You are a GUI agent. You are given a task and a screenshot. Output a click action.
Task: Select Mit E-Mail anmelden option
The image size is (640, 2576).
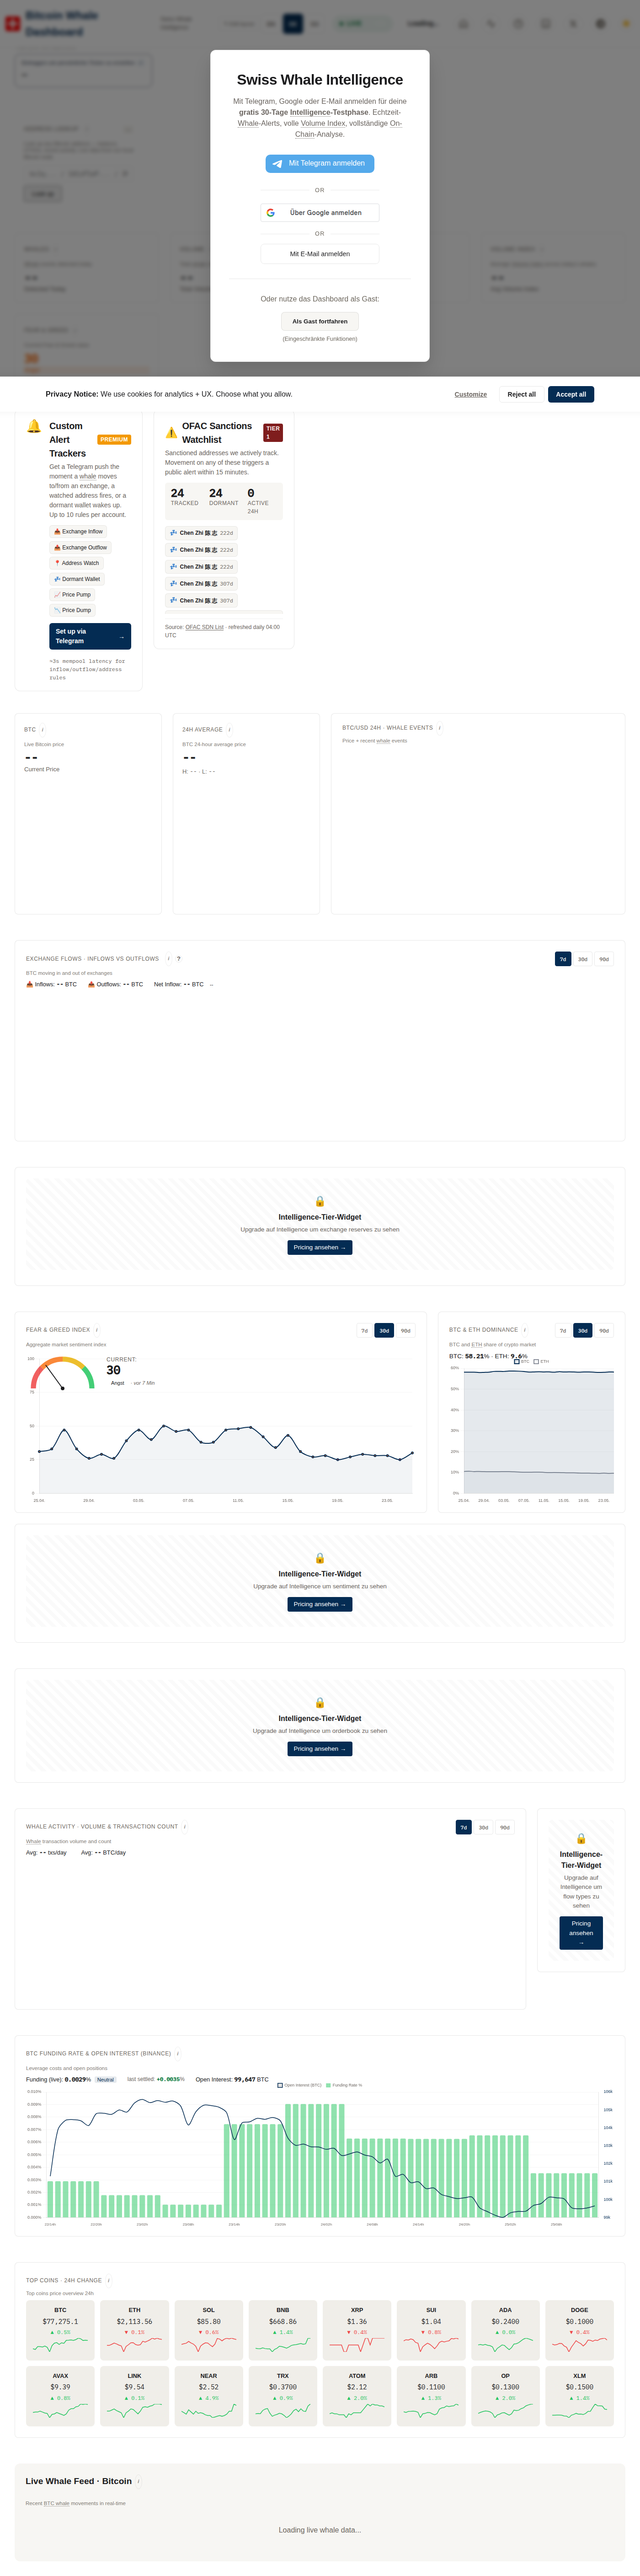320,254
